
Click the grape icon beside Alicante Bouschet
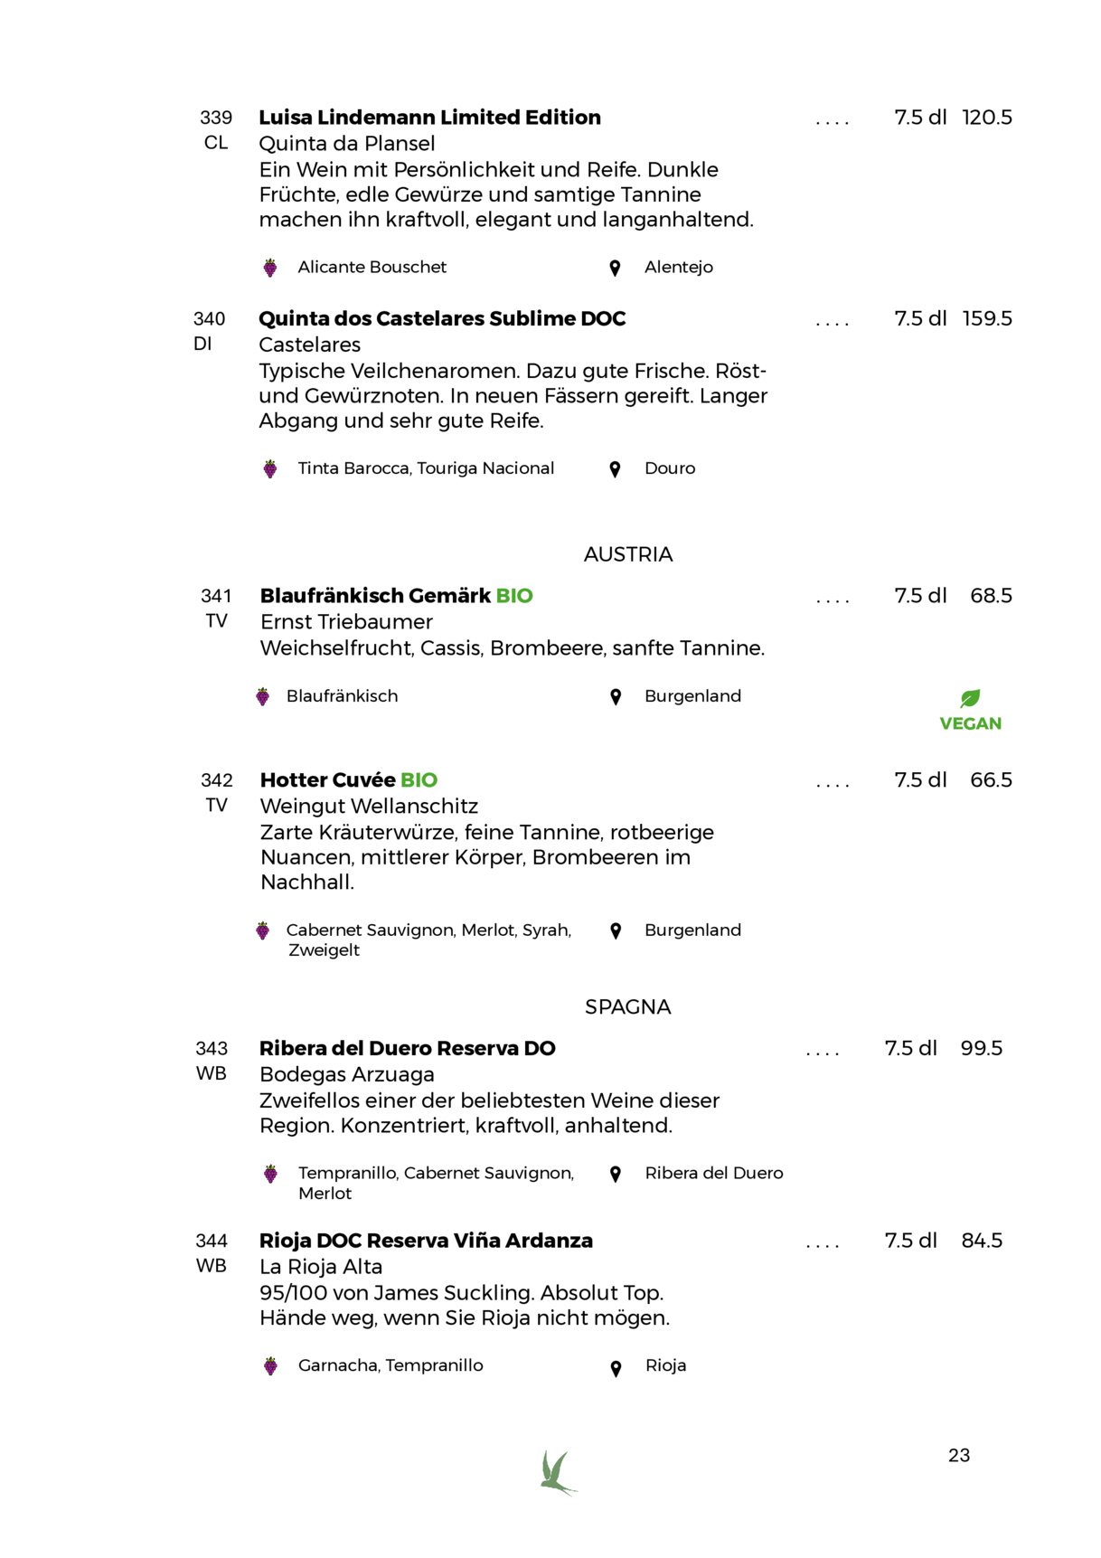coord(269,268)
